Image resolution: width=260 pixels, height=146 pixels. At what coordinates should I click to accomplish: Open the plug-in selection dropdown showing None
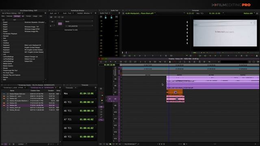(x=79, y=21)
